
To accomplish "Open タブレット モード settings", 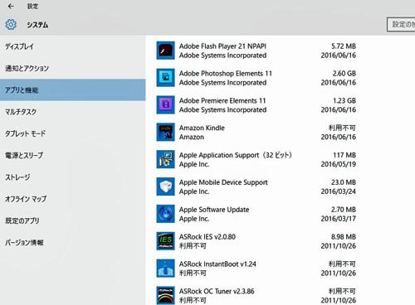I will 73,133.
